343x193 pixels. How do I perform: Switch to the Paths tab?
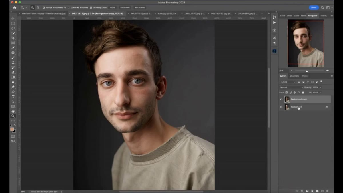tap(305, 76)
